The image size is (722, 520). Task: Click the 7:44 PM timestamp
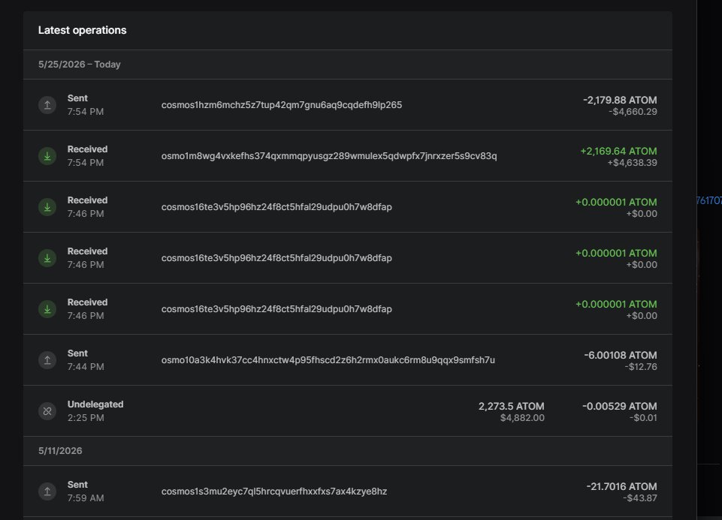86,367
